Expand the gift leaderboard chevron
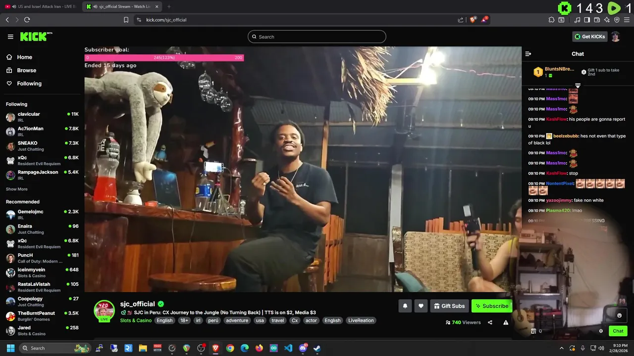The height and width of the screenshot is (356, 634). [x=578, y=86]
